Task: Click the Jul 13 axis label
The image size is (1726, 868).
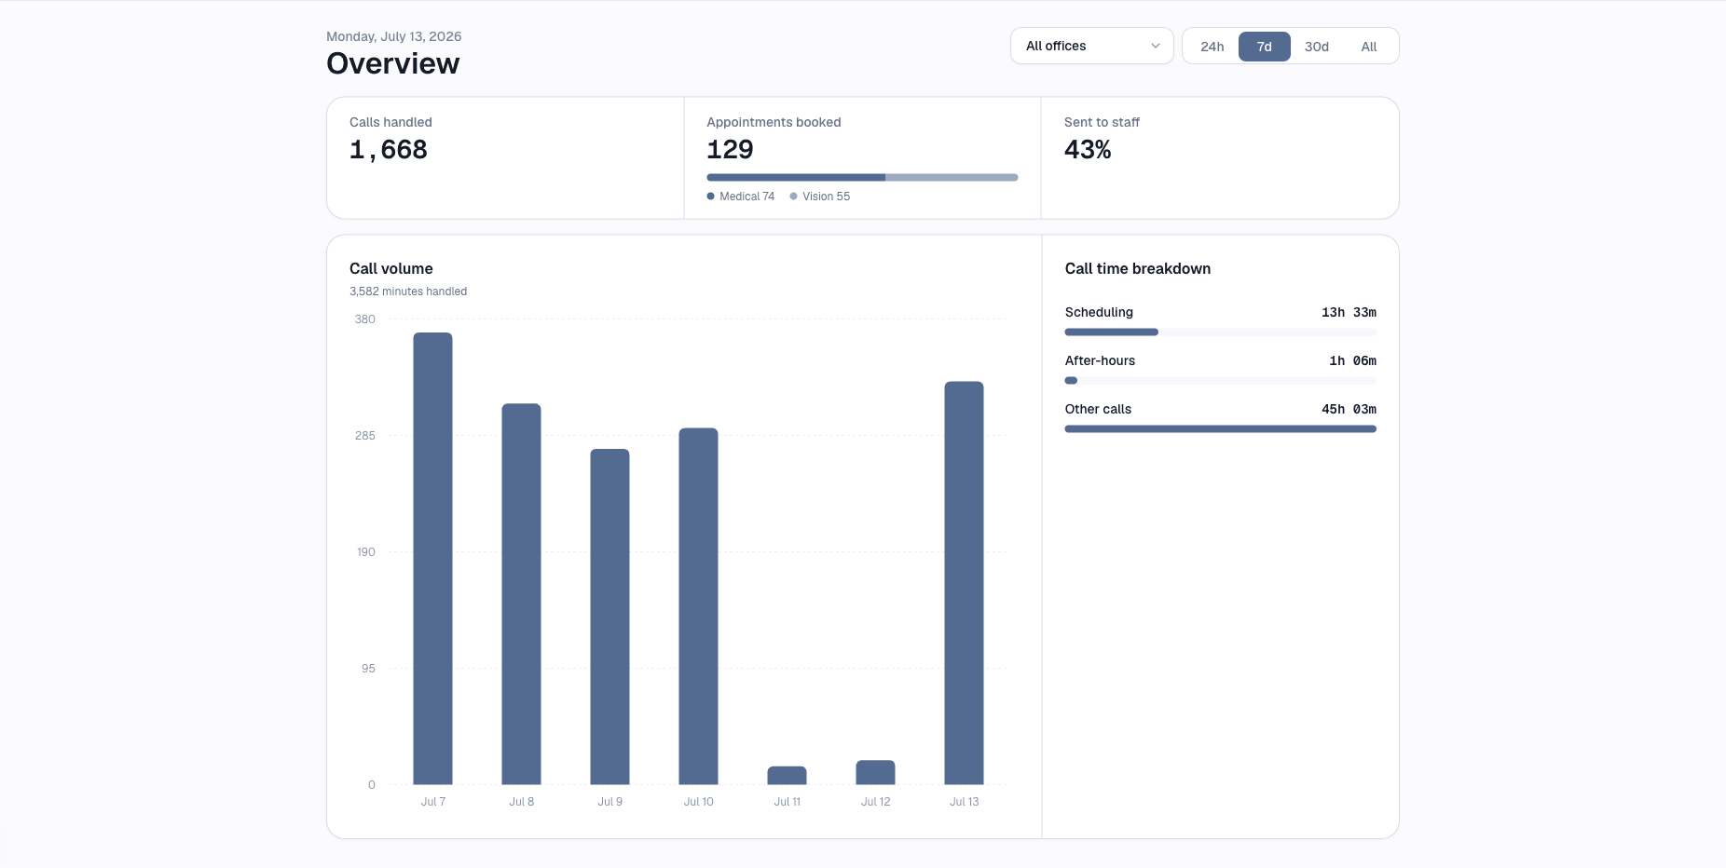Action: pos(964,802)
